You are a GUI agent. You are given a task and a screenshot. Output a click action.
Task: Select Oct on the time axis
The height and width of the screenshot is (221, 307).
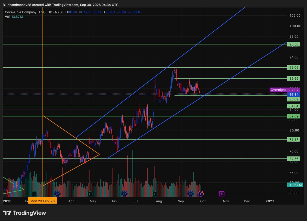click(203, 201)
